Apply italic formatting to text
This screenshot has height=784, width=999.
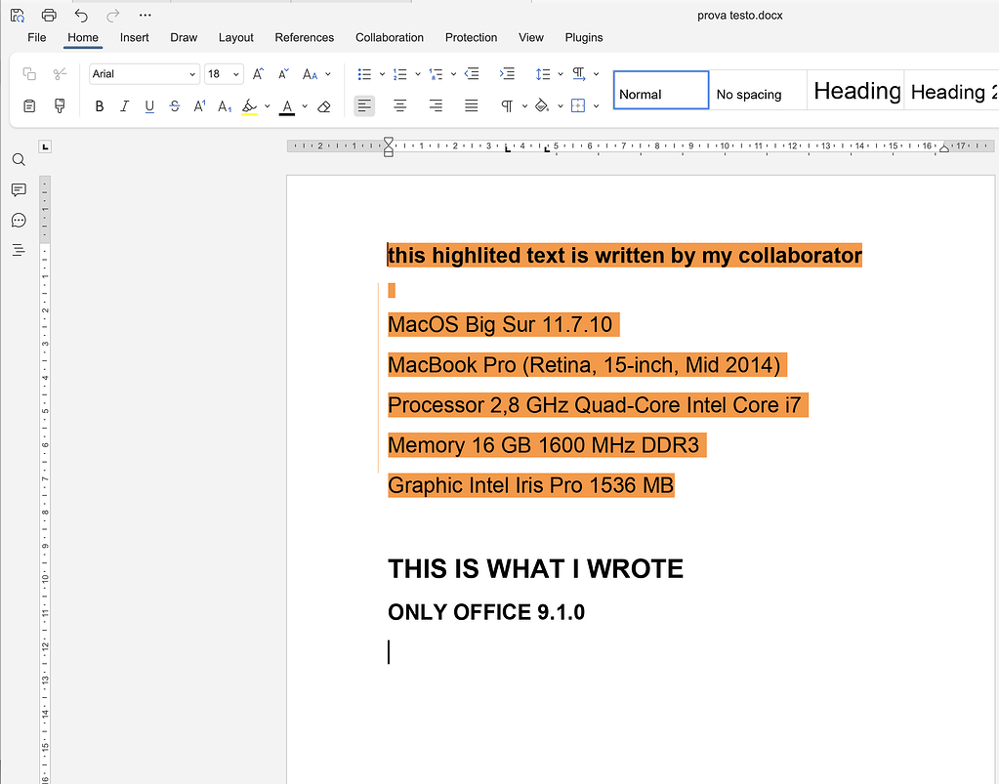(x=123, y=105)
